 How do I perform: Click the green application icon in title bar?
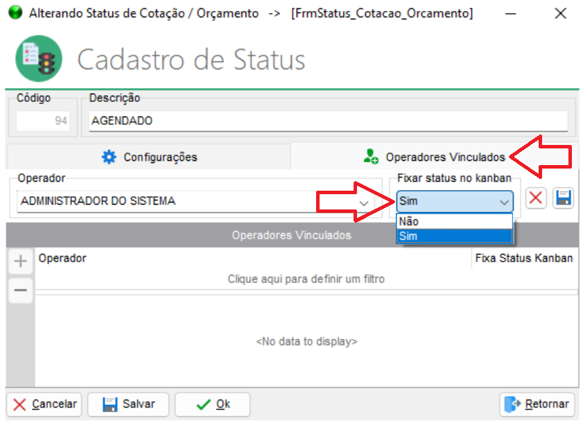(x=13, y=13)
